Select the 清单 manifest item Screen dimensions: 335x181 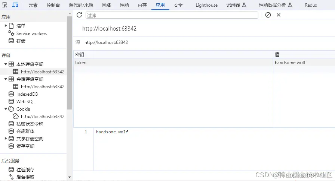(x=21, y=26)
